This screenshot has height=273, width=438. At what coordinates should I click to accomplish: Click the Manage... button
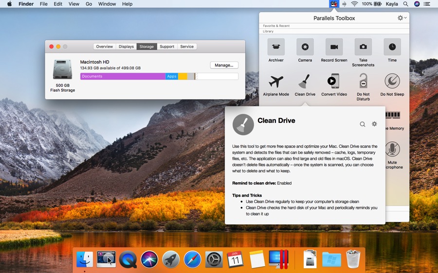coord(224,65)
